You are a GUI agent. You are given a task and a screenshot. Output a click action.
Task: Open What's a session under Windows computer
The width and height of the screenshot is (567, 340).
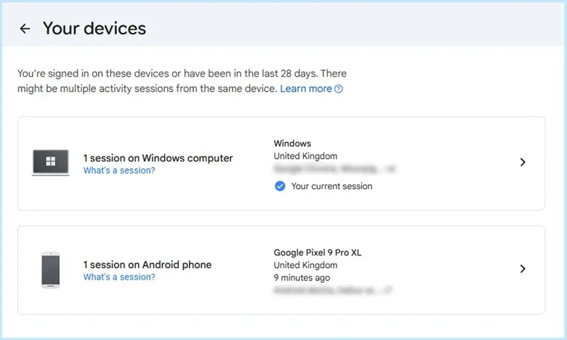point(119,171)
